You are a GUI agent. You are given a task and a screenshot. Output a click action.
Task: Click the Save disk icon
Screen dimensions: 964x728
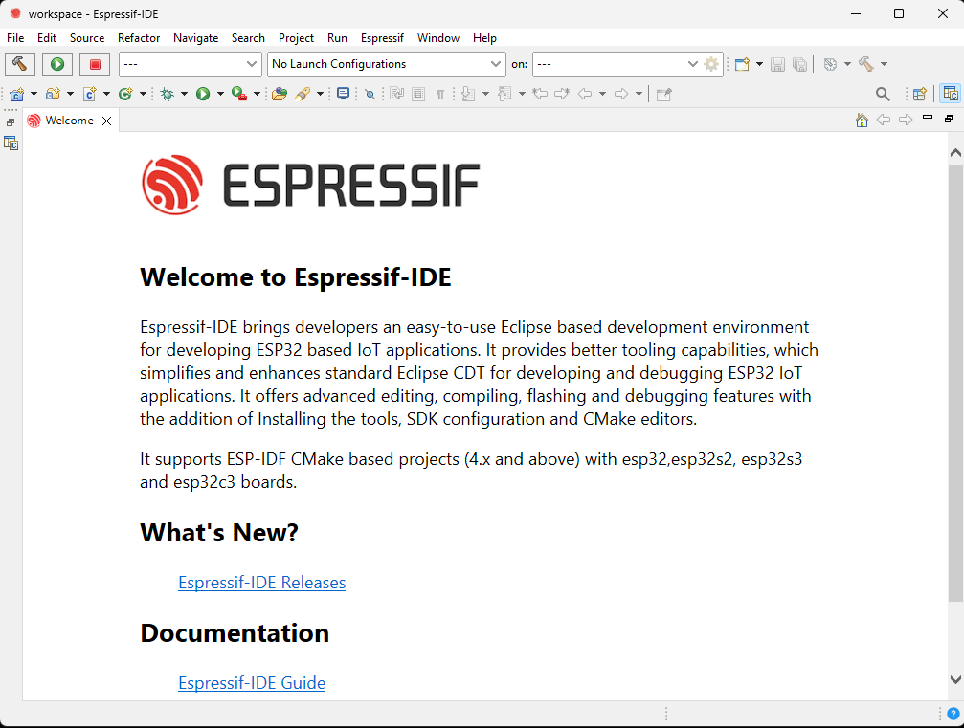[777, 64]
